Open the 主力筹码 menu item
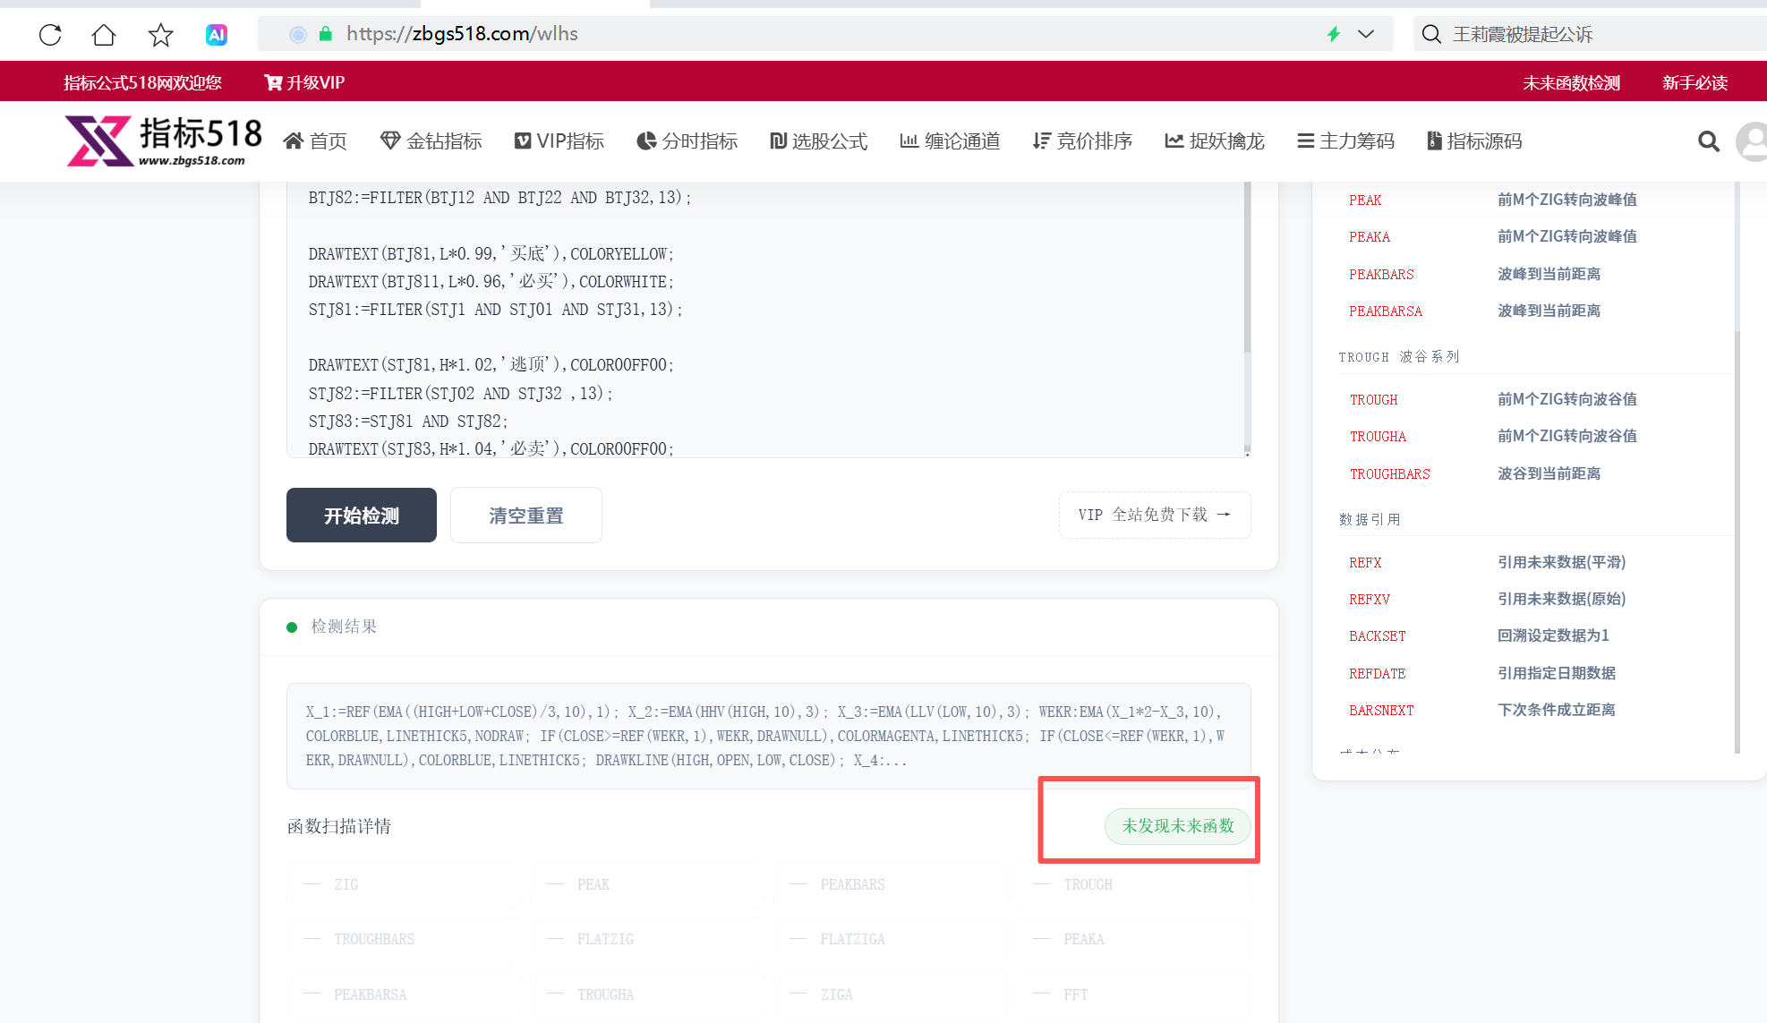The width and height of the screenshot is (1767, 1023). point(1345,141)
